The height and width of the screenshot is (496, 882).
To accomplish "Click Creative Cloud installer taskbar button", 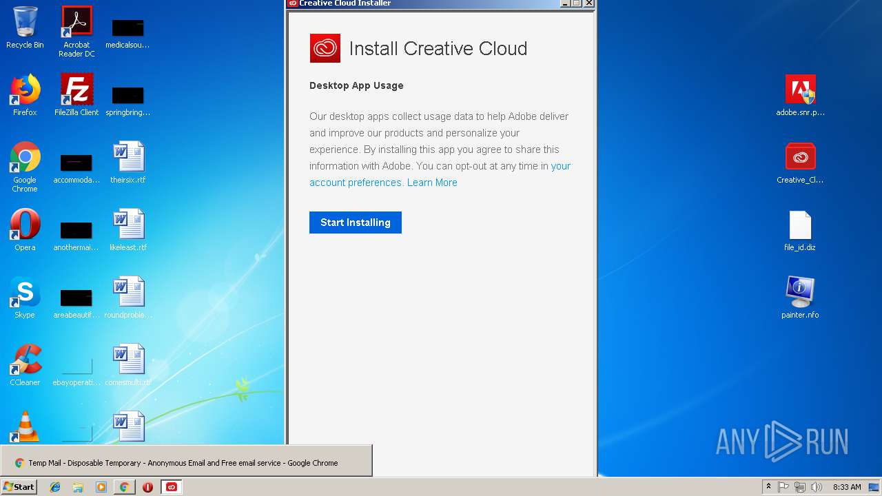I will tap(171, 487).
